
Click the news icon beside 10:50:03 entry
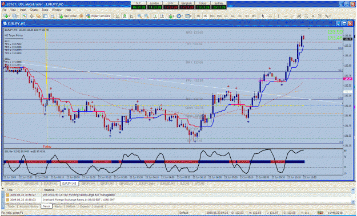point(7,200)
